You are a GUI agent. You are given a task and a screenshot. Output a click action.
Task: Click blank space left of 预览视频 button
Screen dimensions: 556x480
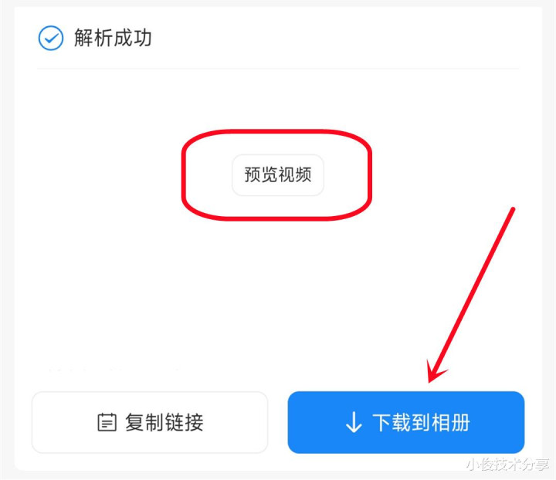tap(107, 174)
